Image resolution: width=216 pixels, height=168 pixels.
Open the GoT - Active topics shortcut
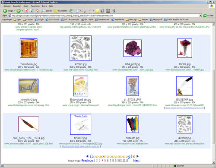coord(70,19)
